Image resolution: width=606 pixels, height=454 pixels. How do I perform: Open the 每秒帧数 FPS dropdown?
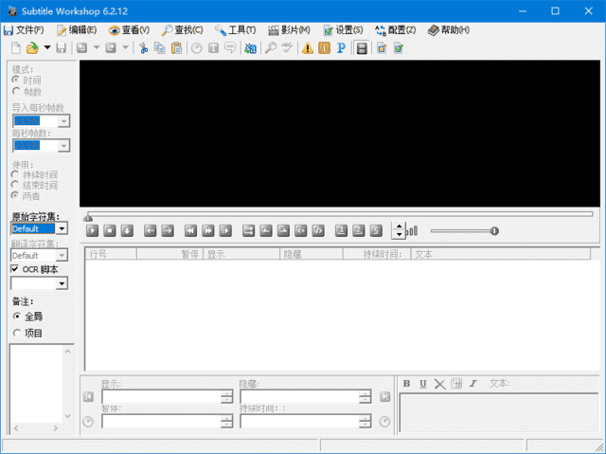(x=63, y=146)
